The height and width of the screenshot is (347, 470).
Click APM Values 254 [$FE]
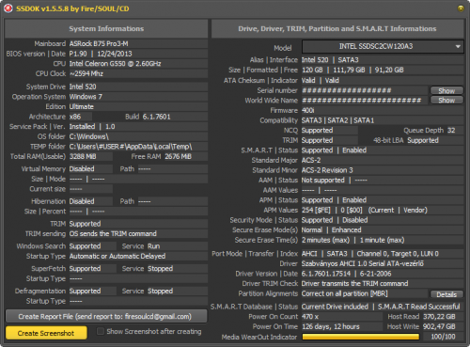(316, 210)
